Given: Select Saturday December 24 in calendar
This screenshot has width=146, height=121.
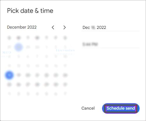Looking at the screenshot, I should tap(65, 75).
